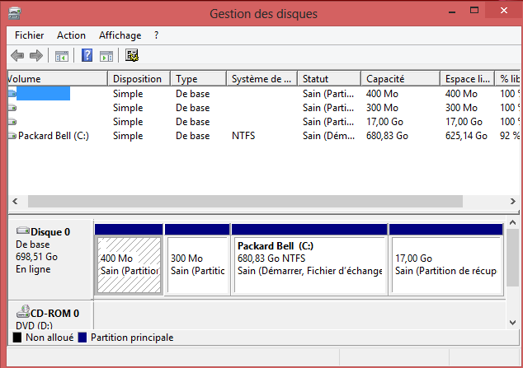Open the Affichage menu

120,35
